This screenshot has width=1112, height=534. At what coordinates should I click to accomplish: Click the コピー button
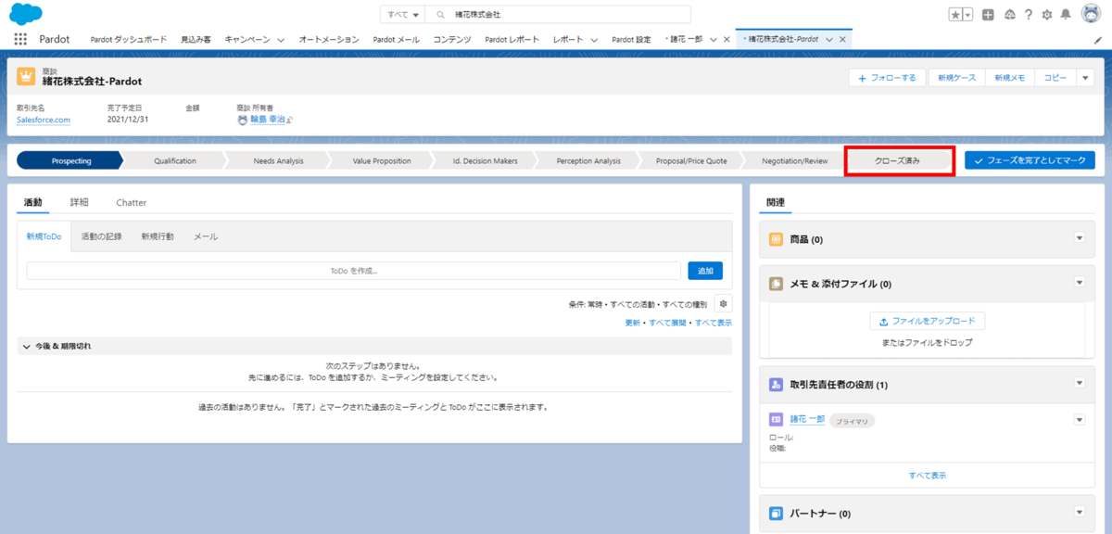pyautogui.click(x=1055, y=78)
